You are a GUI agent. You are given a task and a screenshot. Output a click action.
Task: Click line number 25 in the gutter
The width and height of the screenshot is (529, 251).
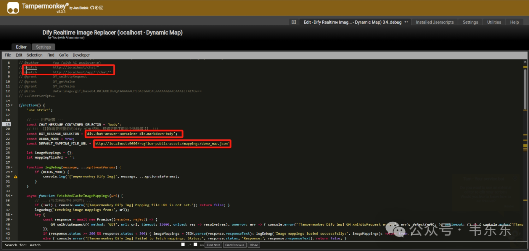(x=8, y=152)
